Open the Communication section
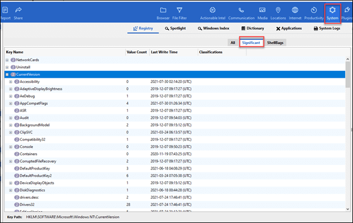 point(241,13)
